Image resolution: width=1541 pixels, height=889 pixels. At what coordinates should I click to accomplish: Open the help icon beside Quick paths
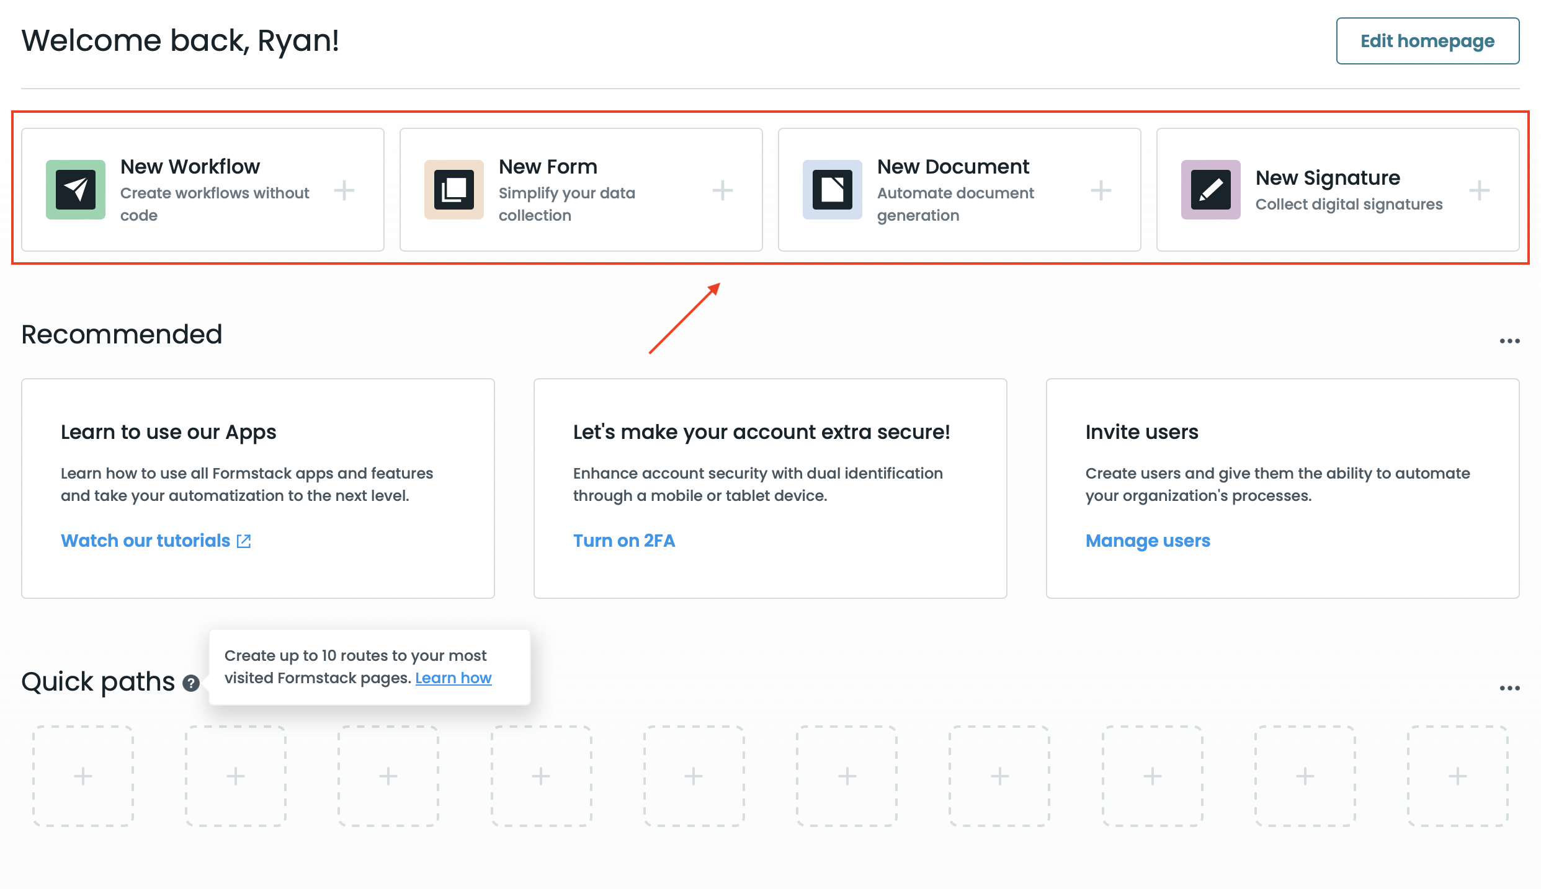click(x=191, y=684)
